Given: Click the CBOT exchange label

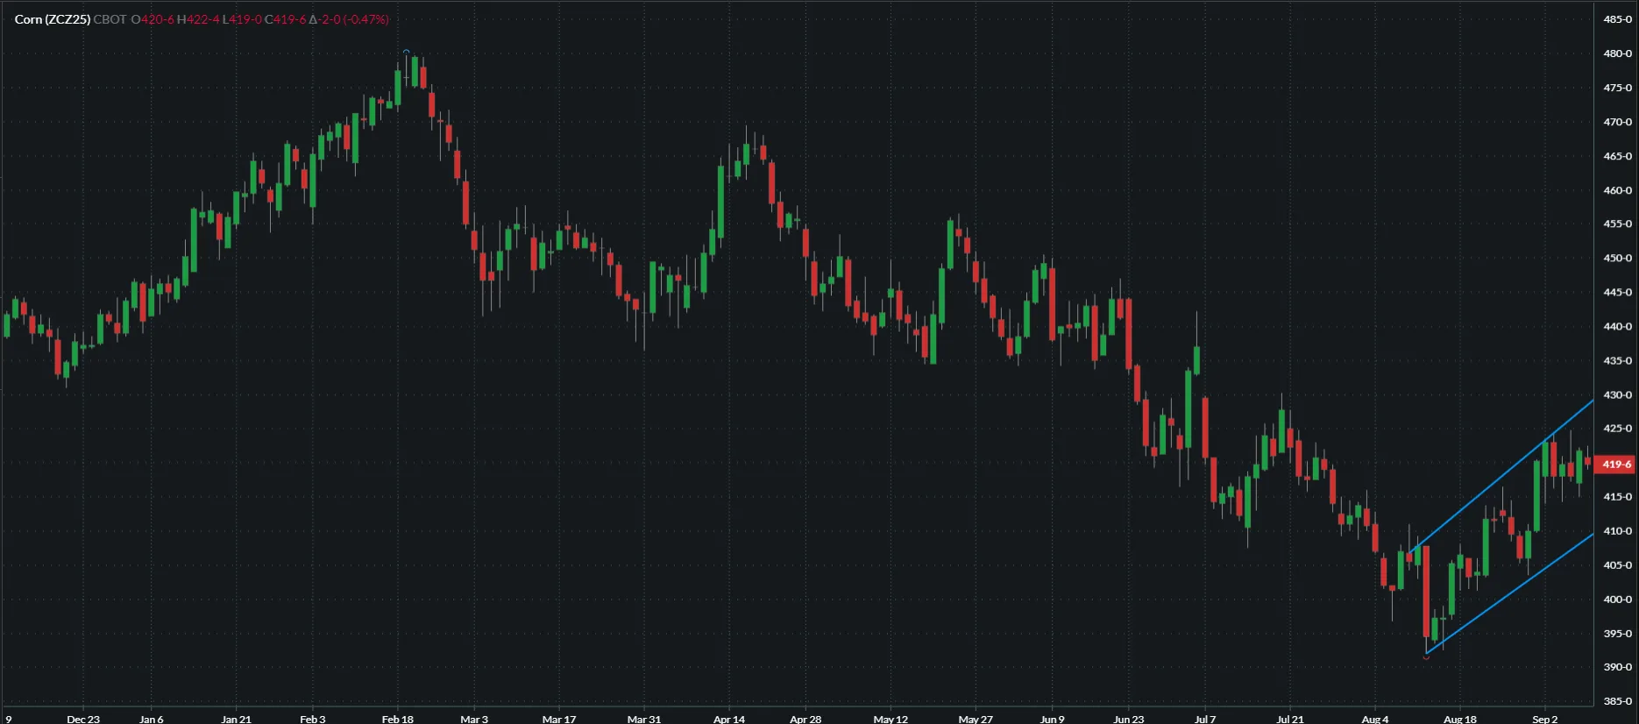Looking at the screenshot, I should 110,19.
